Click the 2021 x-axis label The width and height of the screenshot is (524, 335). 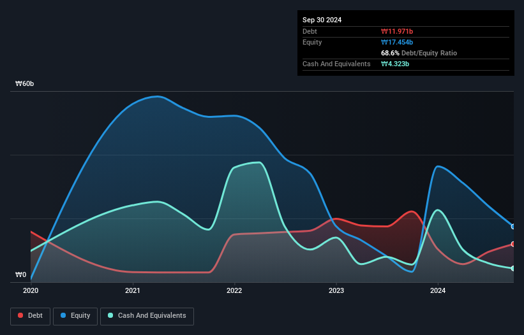tap(133, 290)
